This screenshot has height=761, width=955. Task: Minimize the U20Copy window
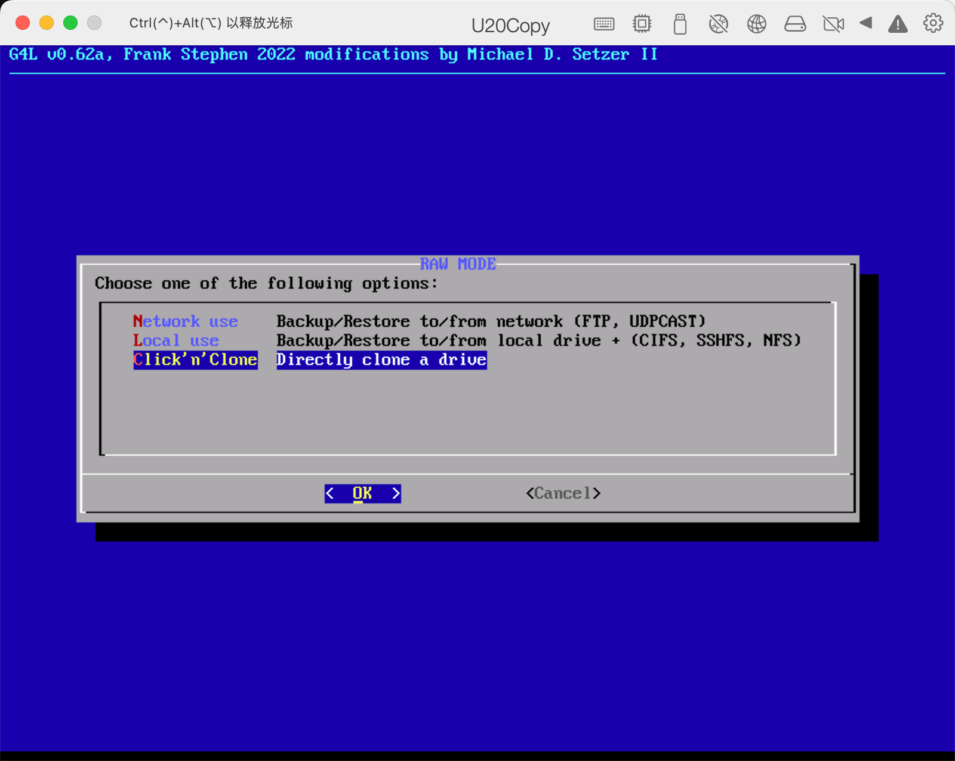tap(46, 22)
